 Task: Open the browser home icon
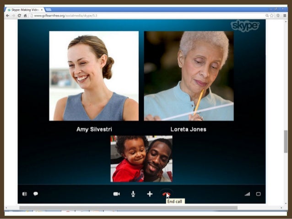click(x=25, y=16)
